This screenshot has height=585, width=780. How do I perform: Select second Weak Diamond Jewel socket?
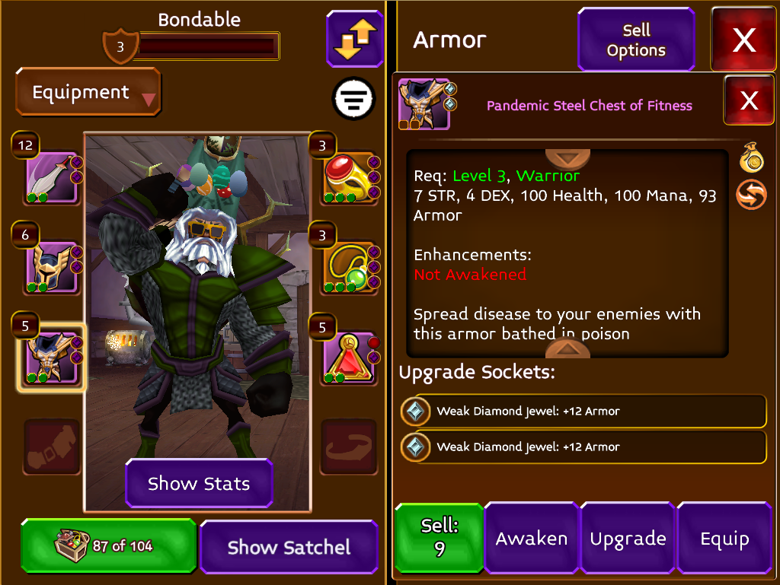tap(583, 447)
